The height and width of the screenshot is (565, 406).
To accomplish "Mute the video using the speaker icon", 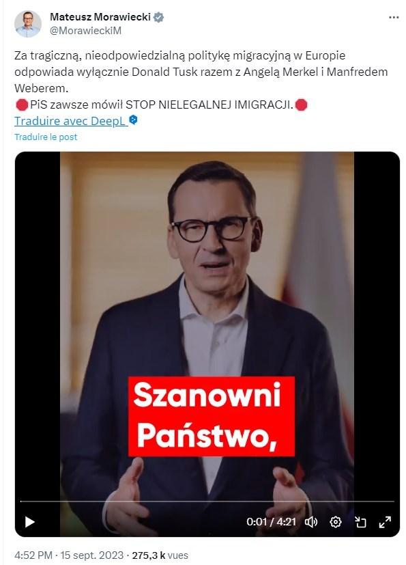I will (x=311, y=522).
